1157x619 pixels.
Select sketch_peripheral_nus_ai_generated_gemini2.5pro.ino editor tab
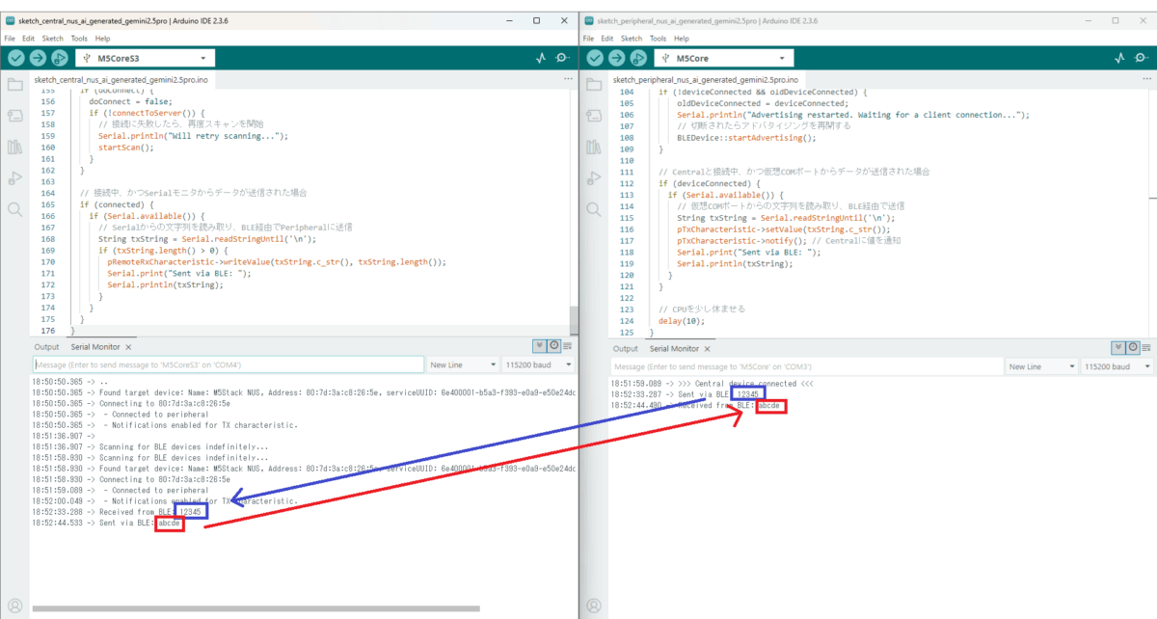(x=706, y=79)
